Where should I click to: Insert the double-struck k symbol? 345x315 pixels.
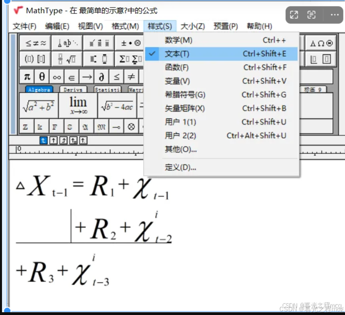(x=42, y=126)
